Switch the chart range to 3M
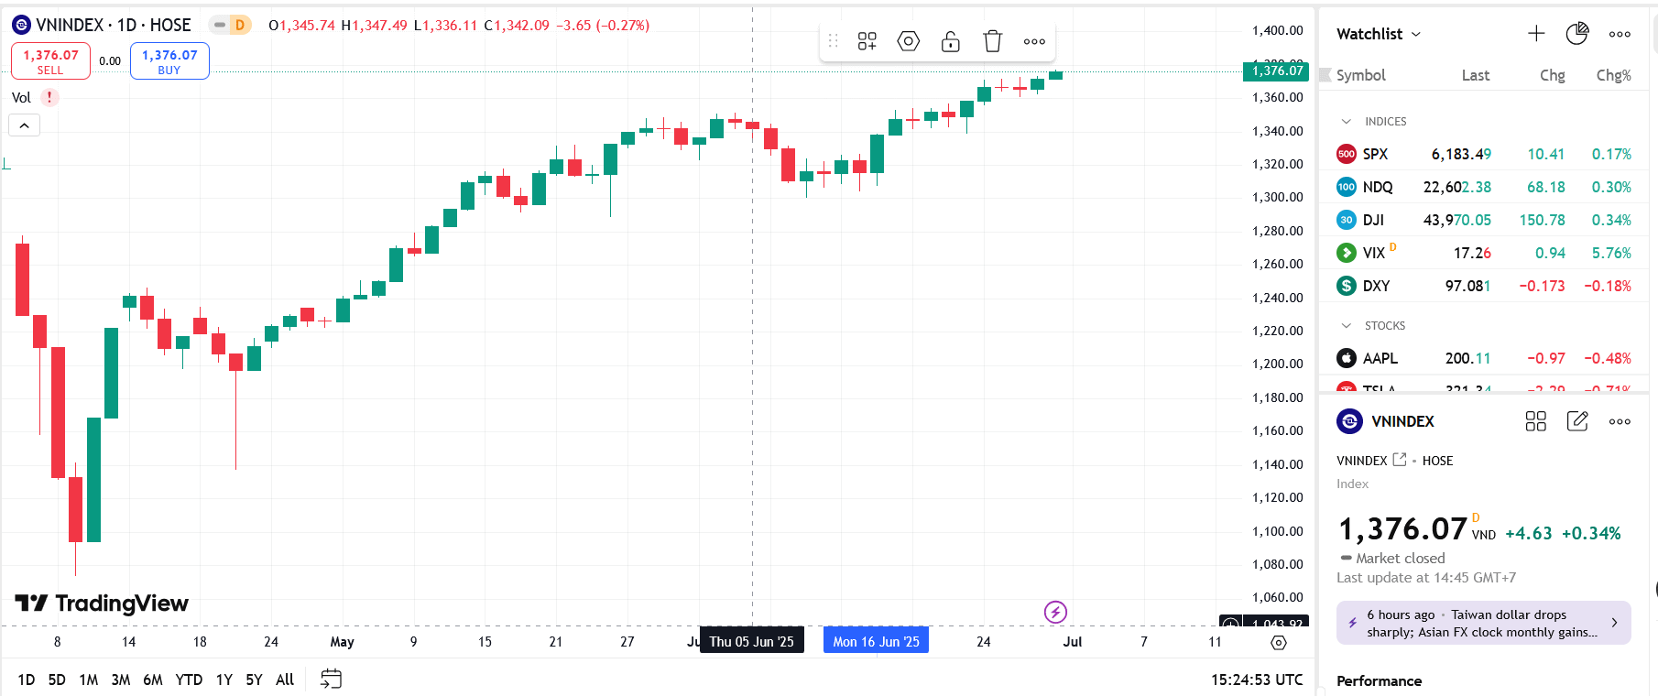1658x696 pixels. 120,680
